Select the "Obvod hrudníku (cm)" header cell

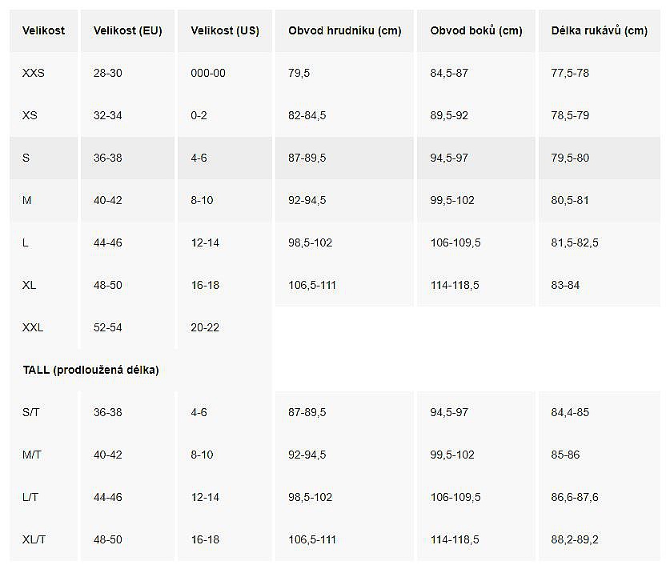[x=344, y=31]
